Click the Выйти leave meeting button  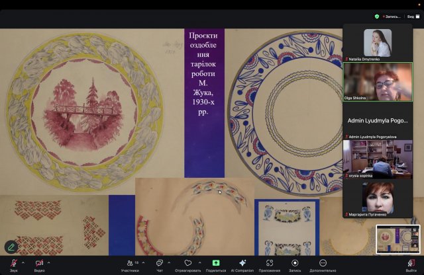pos(411,264)
